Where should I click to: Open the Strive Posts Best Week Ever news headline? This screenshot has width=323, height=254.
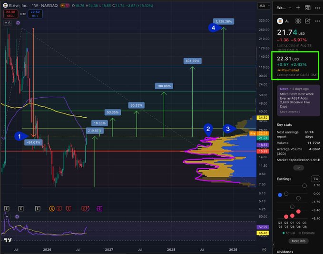point(297,100)
